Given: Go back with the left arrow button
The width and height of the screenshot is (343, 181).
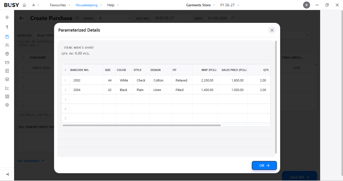Looking at the screenshot, I should coord(22,18).
